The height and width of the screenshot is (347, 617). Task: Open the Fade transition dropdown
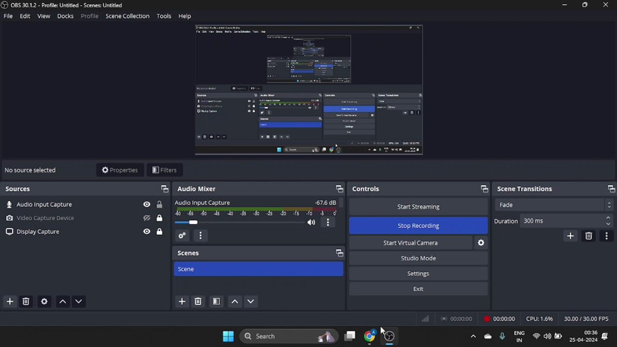[554, 205]
